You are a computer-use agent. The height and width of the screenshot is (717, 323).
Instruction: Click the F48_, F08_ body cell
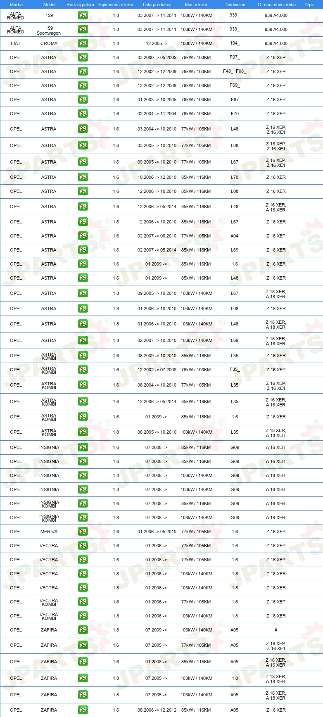coord(235,71)
